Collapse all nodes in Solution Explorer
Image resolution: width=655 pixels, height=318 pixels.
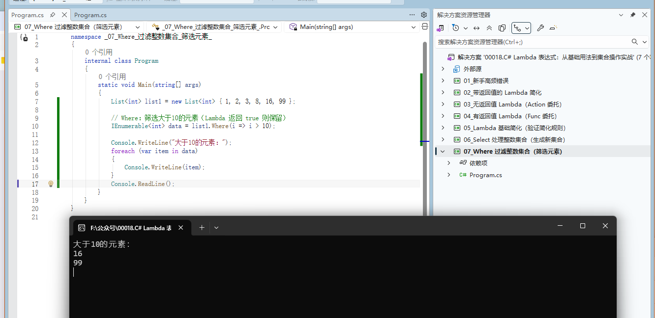click(x=489, y=28)
